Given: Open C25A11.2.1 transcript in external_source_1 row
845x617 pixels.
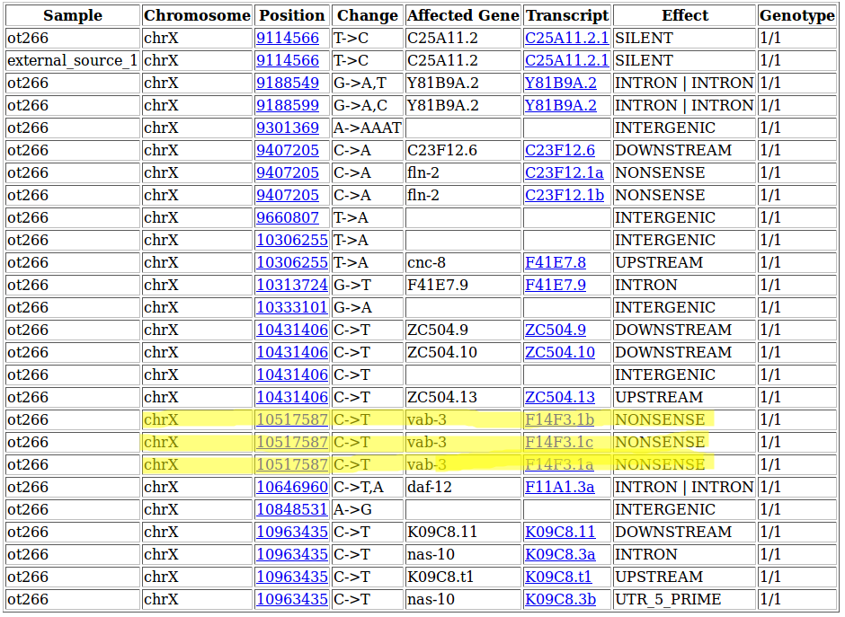Looking at the screenshot, I should click(566, 60).
